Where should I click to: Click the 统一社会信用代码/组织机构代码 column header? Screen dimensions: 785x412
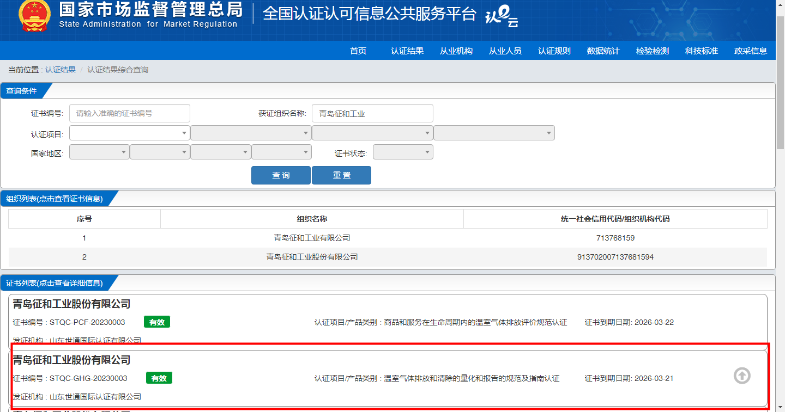pos(615,219)
